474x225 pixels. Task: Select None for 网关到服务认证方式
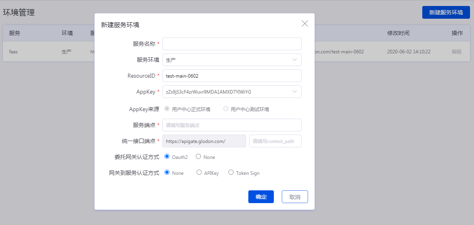[x=167, y=172]
